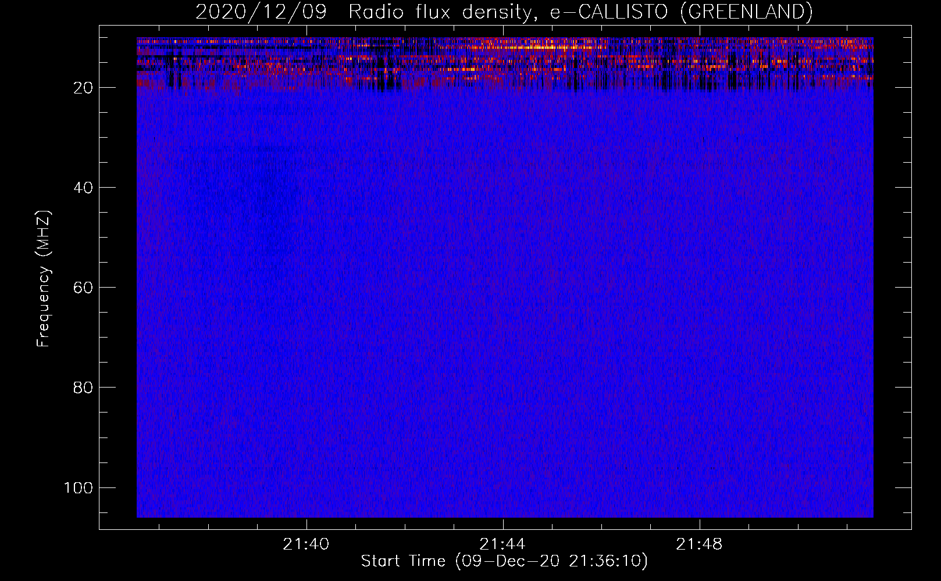Click "(GREENLAND)" in the plot title
Viewport: 941px width, 581px height.
746,12
